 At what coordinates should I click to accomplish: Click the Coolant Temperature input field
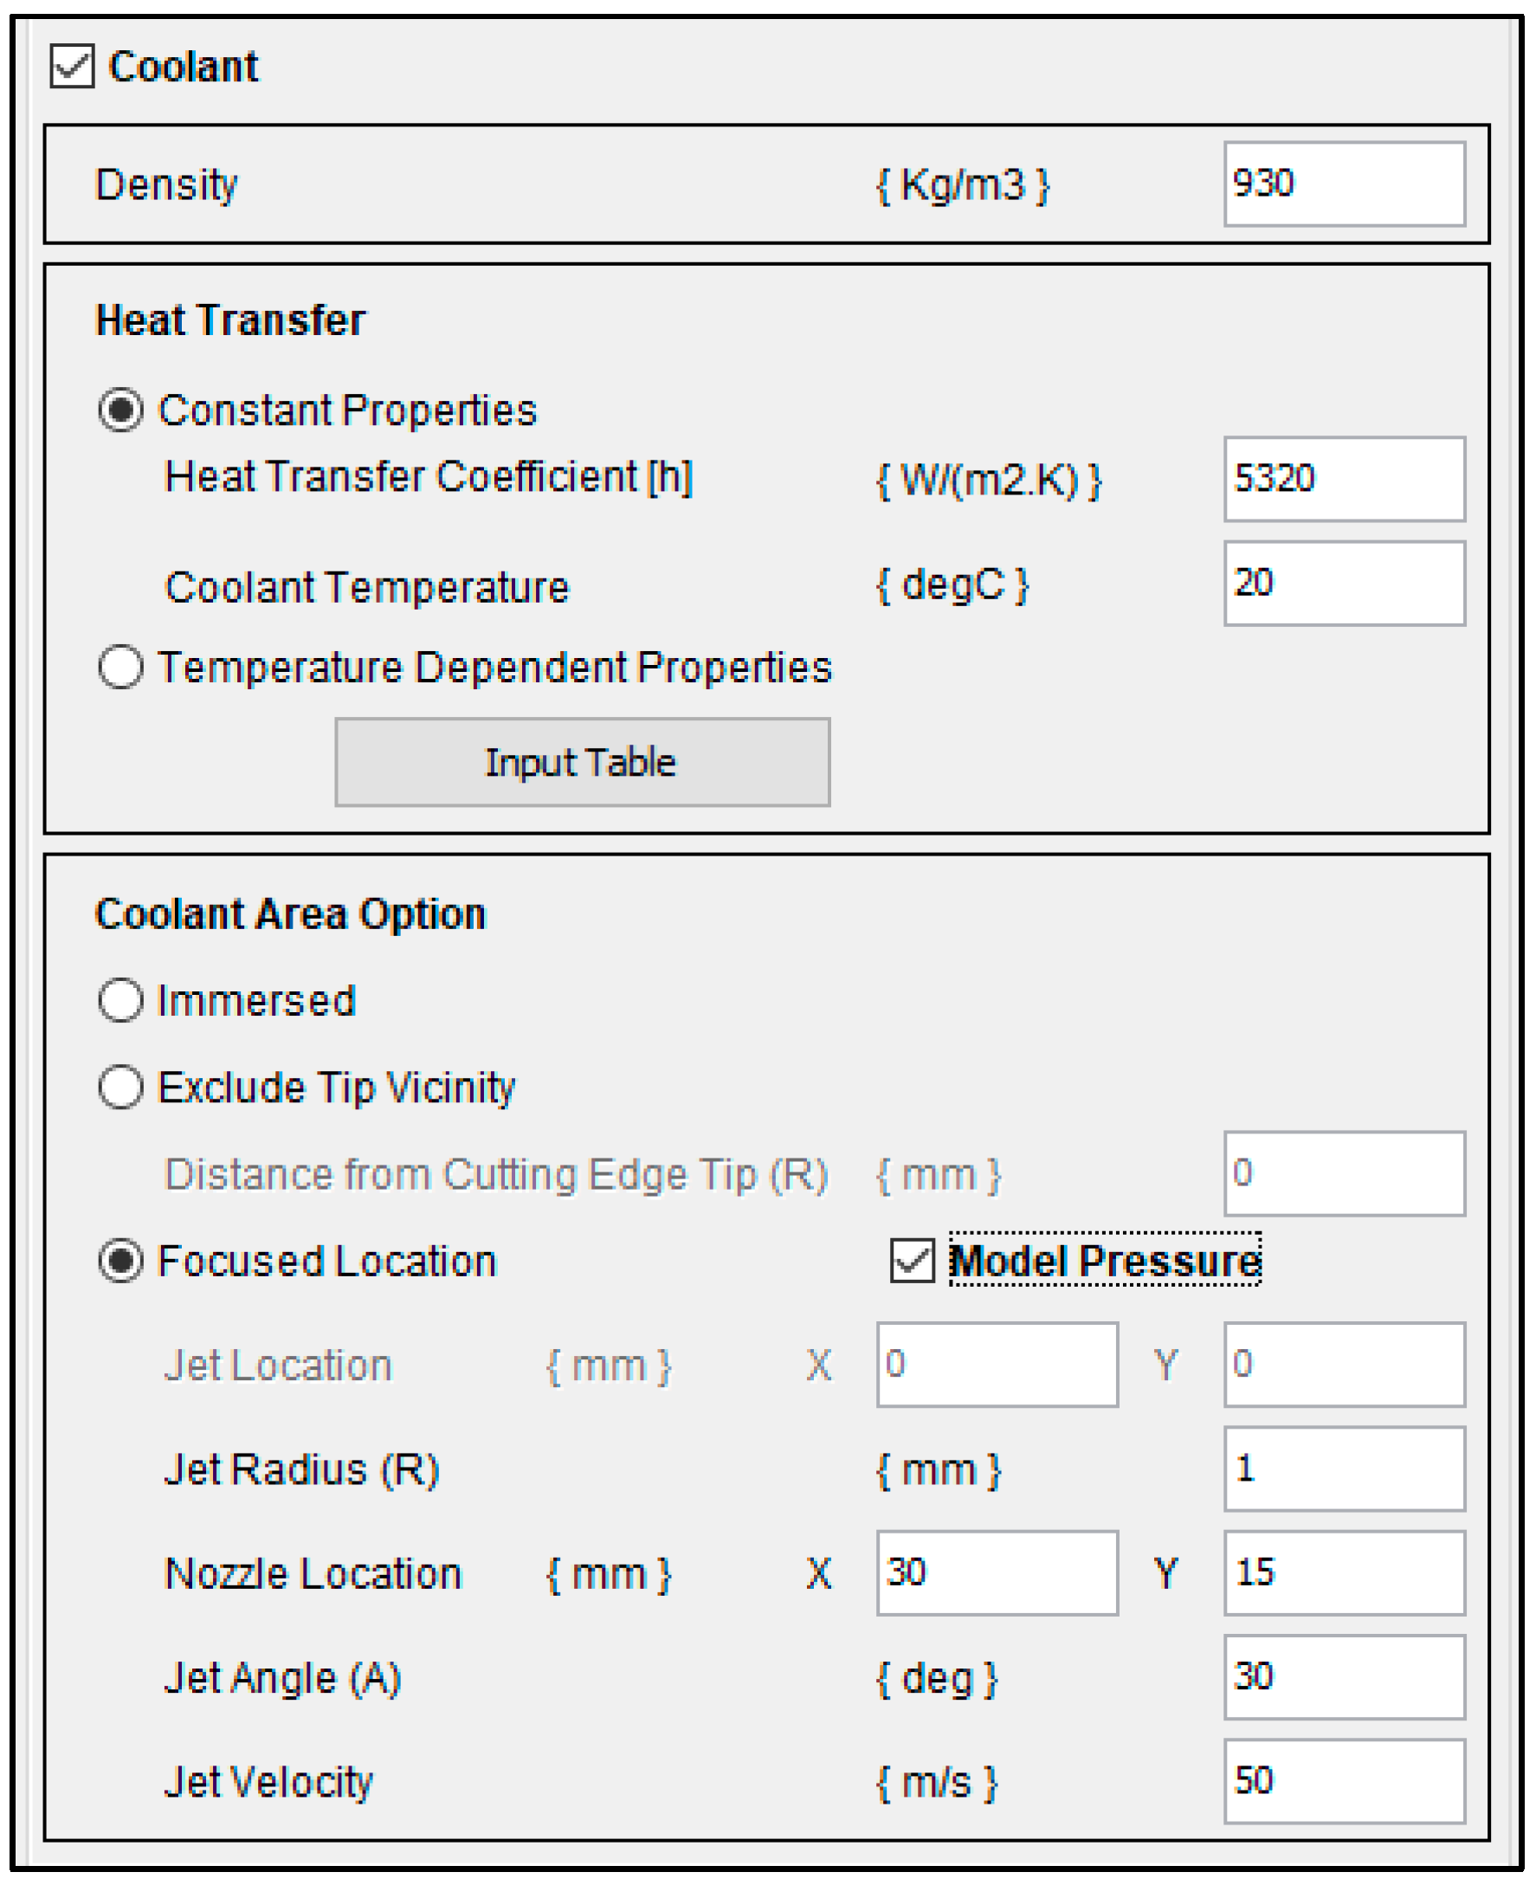[1344, 584]
